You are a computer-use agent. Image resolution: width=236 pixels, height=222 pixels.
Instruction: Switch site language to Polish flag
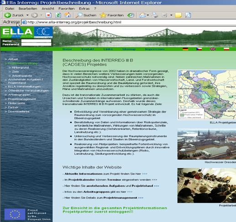pyautogui.click(x=226, y=49)
